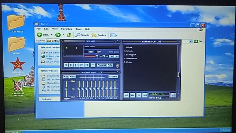The image size is (236, 133).
Task: Toggle Winamp shuffle mode
Action: [x=102, y=65]
